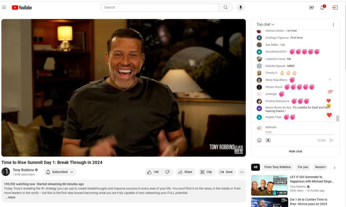The image size is (346, 207).
Task: Open Surrender to Happiness video thumbnail
Action: tap(269, 185)
